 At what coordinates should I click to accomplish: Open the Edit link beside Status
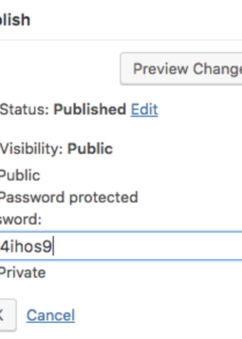[145, 109]
